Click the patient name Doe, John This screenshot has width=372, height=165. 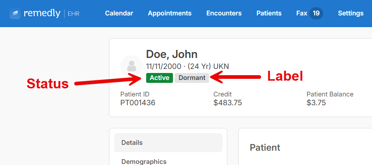[x=172, y=54]
